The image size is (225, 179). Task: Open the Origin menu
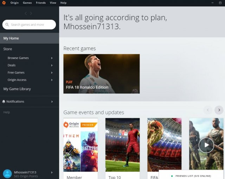[x=14, y=3]
